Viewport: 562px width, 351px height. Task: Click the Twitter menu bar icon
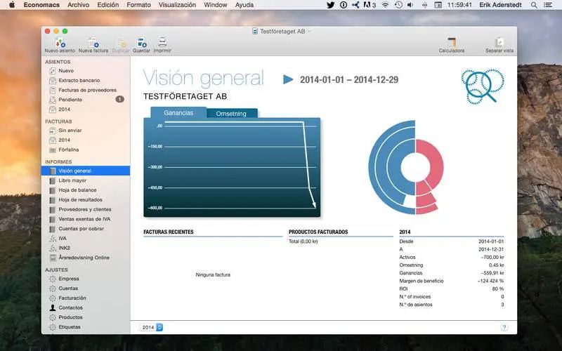(x=330, y=5)
